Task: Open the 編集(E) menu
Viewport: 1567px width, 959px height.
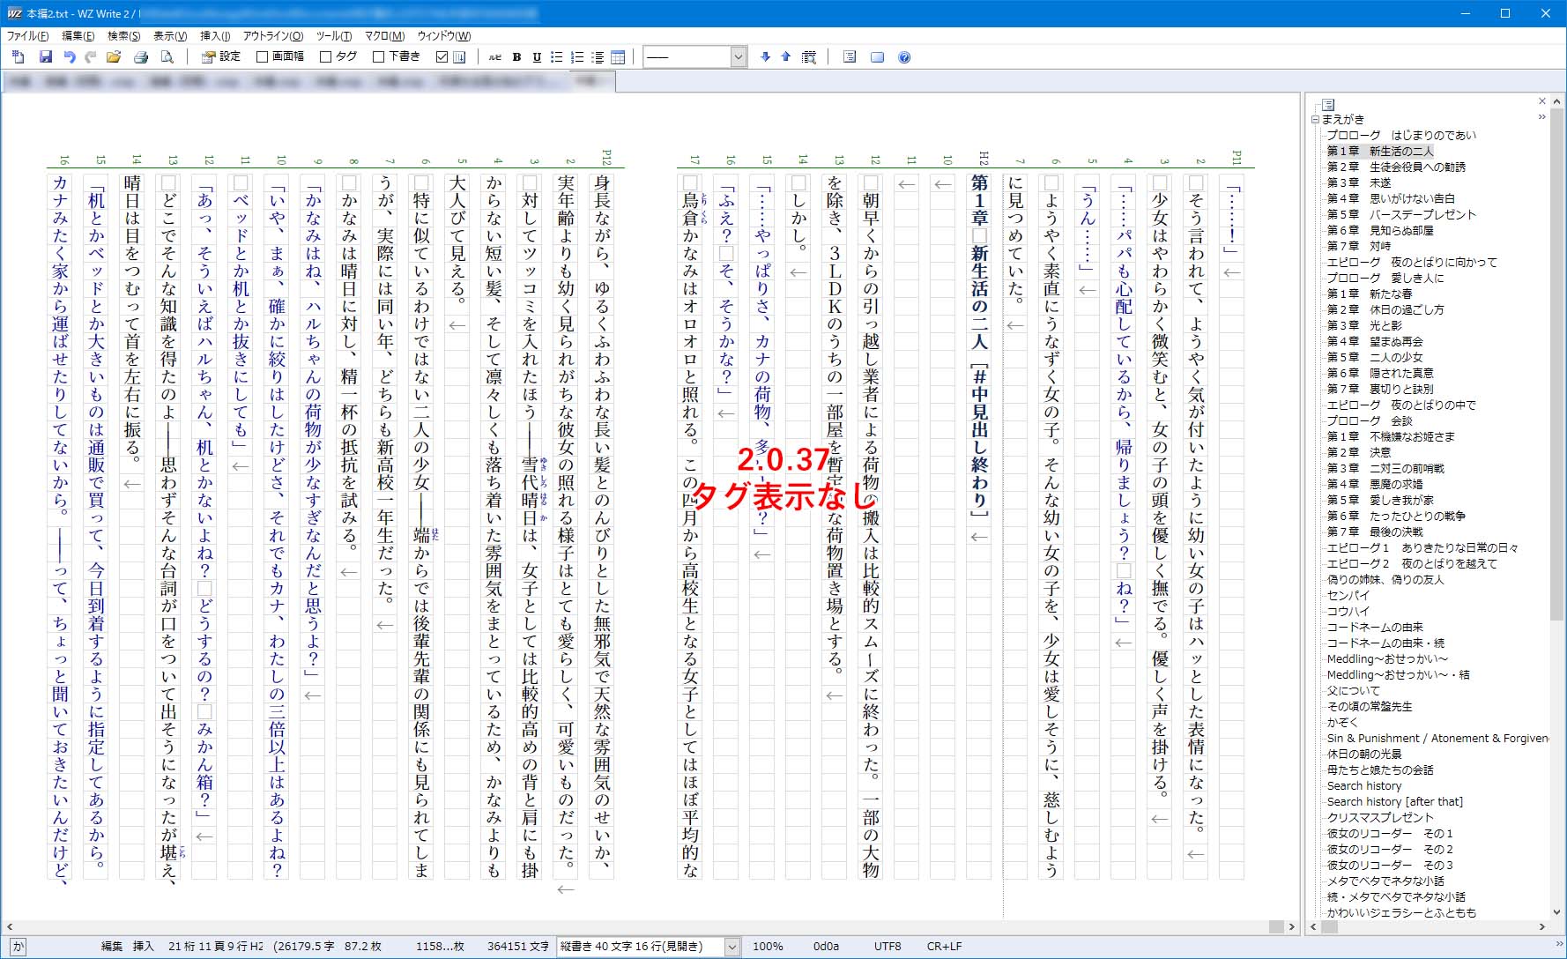Action: (x=78, y=35)
